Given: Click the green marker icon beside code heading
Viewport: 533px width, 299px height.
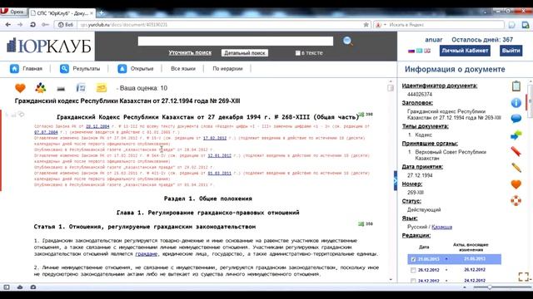Looking at the screenshot, I should pos(361,115).
